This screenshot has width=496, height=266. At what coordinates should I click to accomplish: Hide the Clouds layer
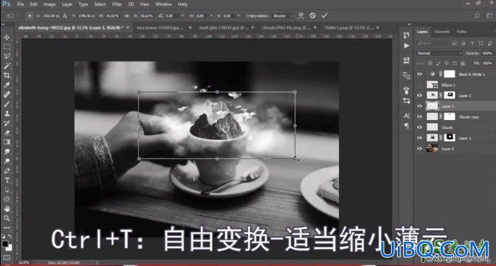[420, 128]
